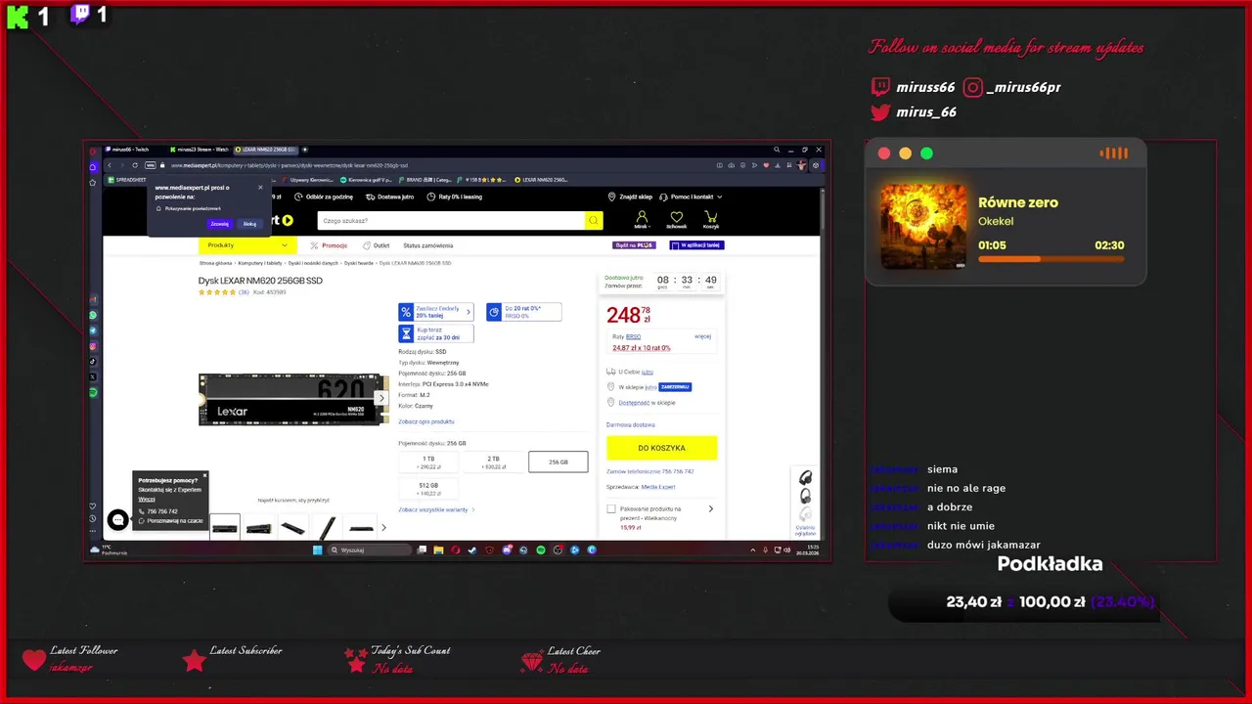The image size is (1252, 704).
Task: Click the browser reload icon
Action: 135,165
